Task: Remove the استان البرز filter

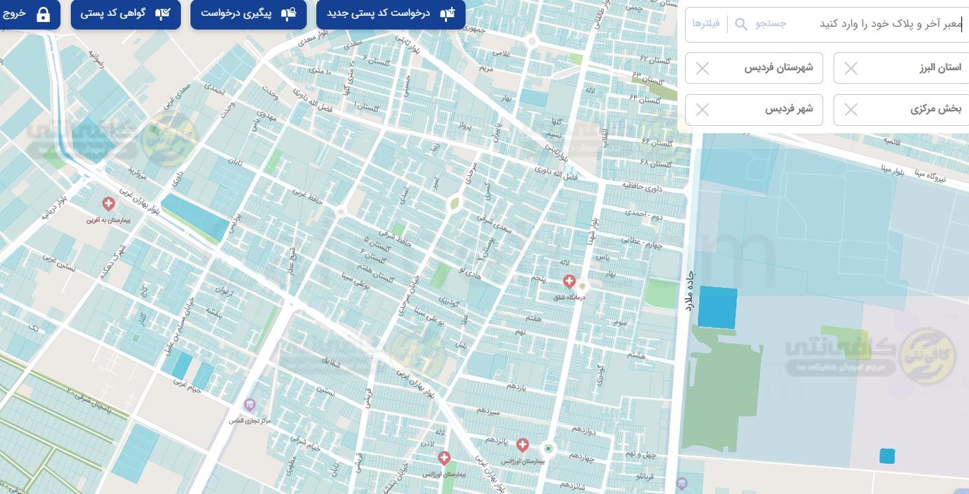Action: pyautogui.click(x=851, y=69)
